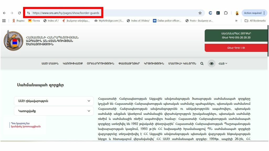Open the MyAirBridge.com bookmark
This screenshot has width=269, height=151.
[x=109, y=21]
